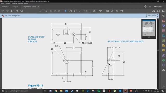Open the page fit options dropdown
The height and width of the screenshot is (93, 166).
(95, 11)
